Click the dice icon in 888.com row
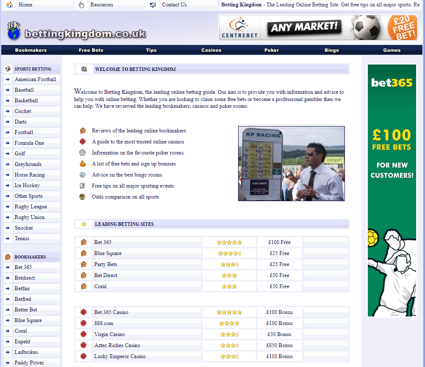425x367 pixels. (x=83, y=323)
